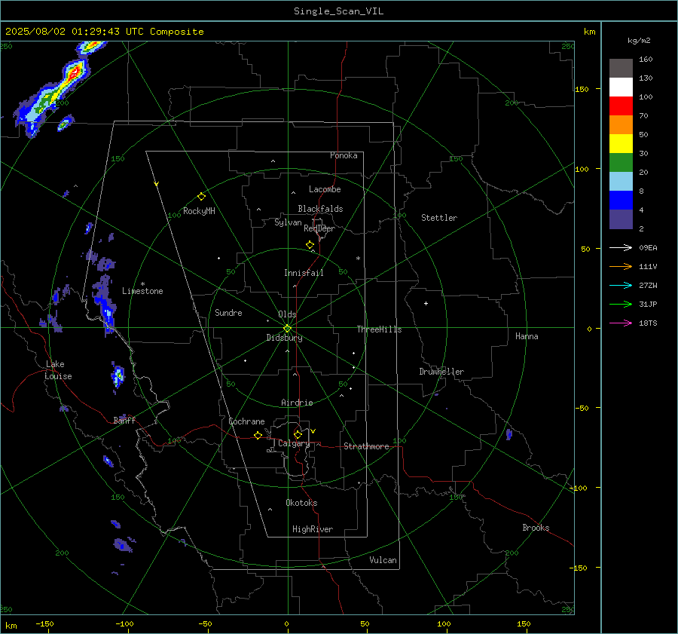Click the Stettler town label
The height and width of the screenshot is (634, 678).
[x=439, y=218]
